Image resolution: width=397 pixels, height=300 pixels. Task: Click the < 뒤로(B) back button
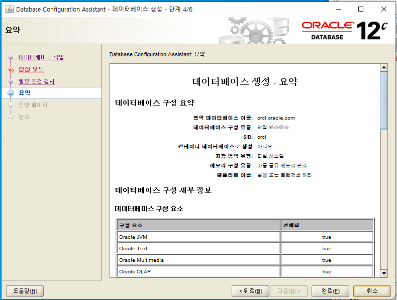click(x=250, y=291)
